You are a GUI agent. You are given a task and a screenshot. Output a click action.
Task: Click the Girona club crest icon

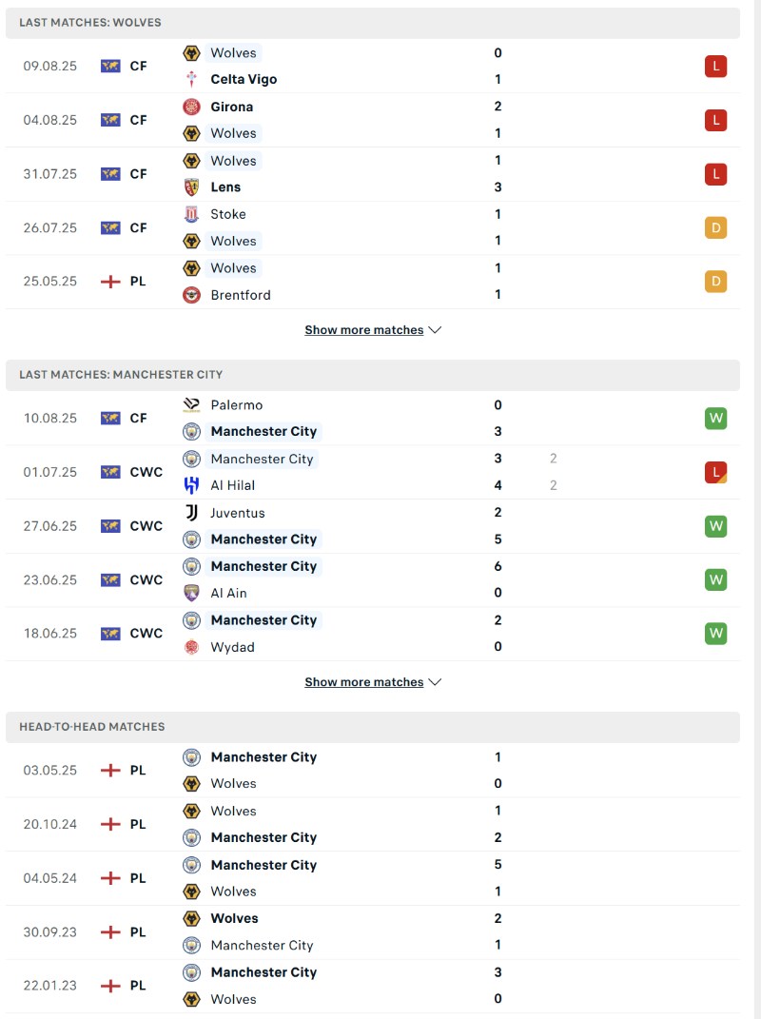191,107
